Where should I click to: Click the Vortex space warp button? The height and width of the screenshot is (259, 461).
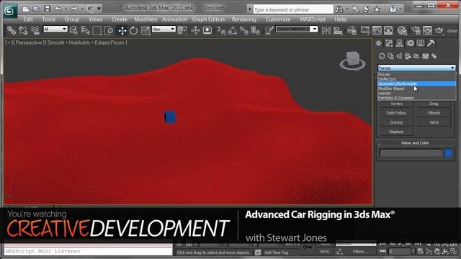(x=396, y=104)
